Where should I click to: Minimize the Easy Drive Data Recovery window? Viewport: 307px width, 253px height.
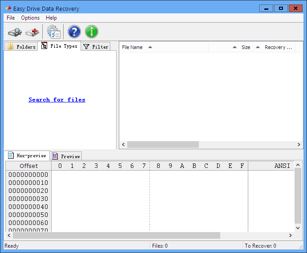coord(266,8)
